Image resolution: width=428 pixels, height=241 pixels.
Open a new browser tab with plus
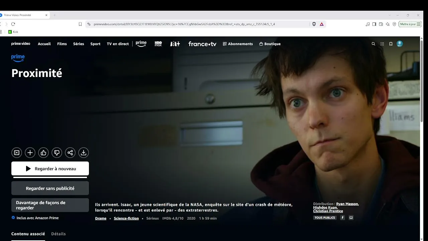[x=55, y=15]
